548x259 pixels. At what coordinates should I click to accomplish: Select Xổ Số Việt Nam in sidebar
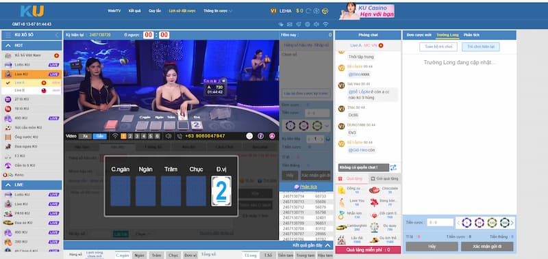point(32,55)
